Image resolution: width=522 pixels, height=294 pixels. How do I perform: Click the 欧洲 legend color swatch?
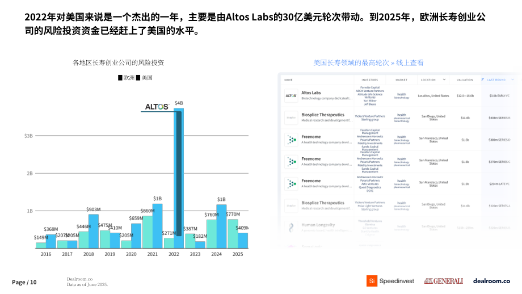point(120,78)
